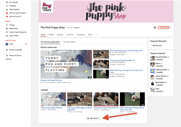This screenshot has width=181, height=127.
Task: Subscribe to 5-Minute Crafts
Action: pos(159,72)
